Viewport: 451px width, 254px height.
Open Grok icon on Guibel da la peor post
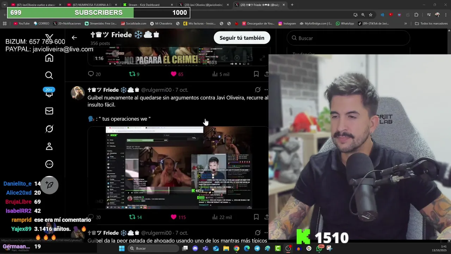tap(258, 233)
